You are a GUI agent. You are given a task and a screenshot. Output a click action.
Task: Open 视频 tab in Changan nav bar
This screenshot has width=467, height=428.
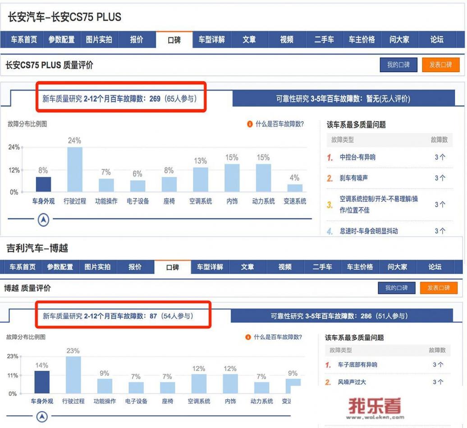coord(287,40)
